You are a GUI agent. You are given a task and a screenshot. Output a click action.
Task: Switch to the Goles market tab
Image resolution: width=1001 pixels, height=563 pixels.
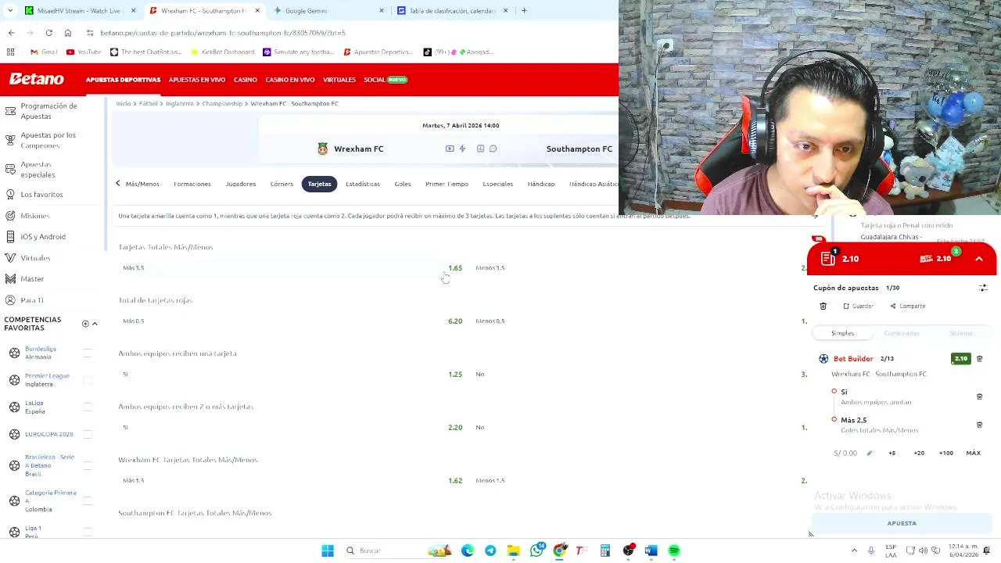pos(403,184)
